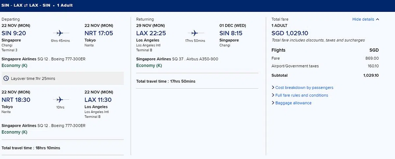395x159 pixels.
Task: Collapse fare details with Hide details
Action: pos(363,19)
